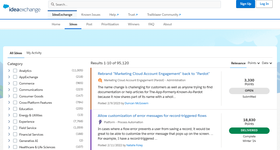Check the Financial Services checkbox
The height and width of the screenshot is (150, 280).
(15, 134)
